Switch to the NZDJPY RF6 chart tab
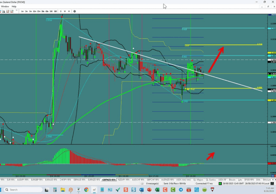Screen dimensions: 276x194 [124, 180]
